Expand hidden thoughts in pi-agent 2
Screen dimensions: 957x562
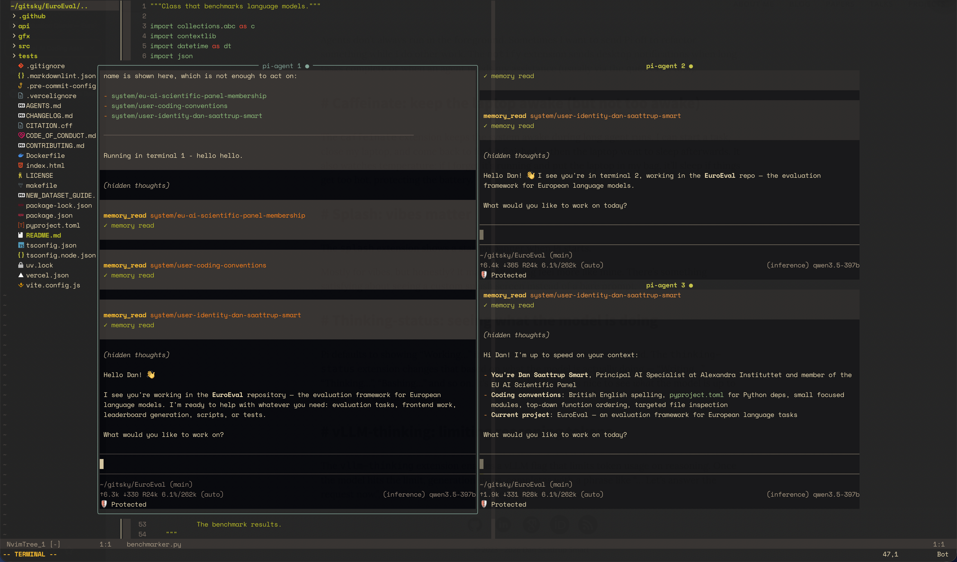pos(516,156)
